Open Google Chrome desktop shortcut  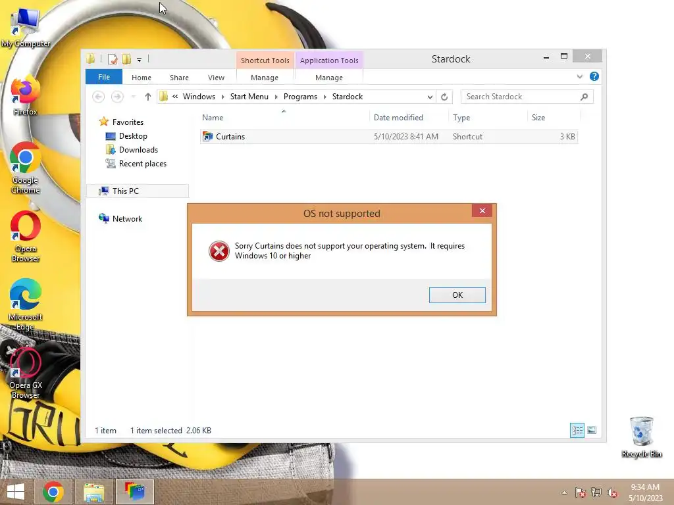click(x=26, y=168)
